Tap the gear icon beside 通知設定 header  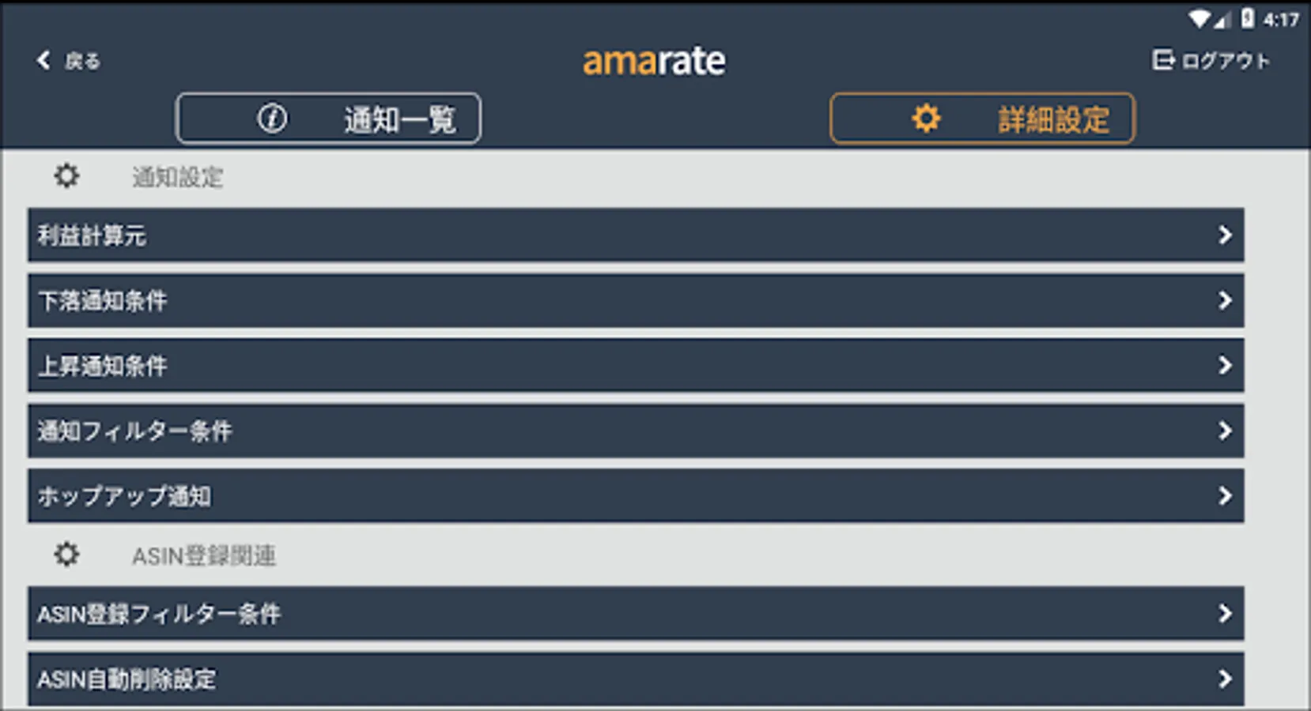tap(66, 176)
